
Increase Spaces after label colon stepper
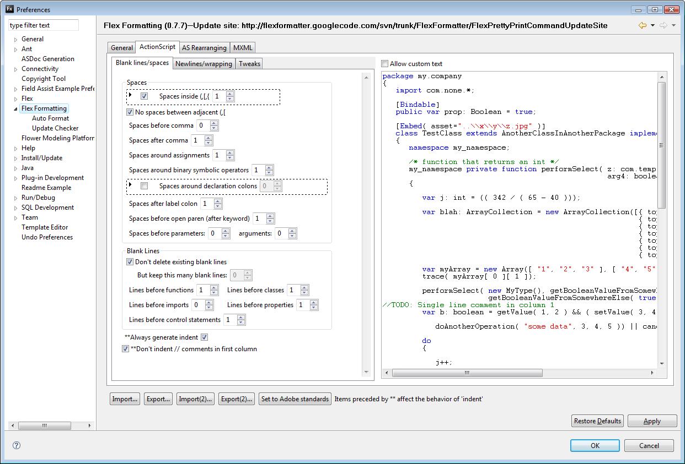point(218,201)
